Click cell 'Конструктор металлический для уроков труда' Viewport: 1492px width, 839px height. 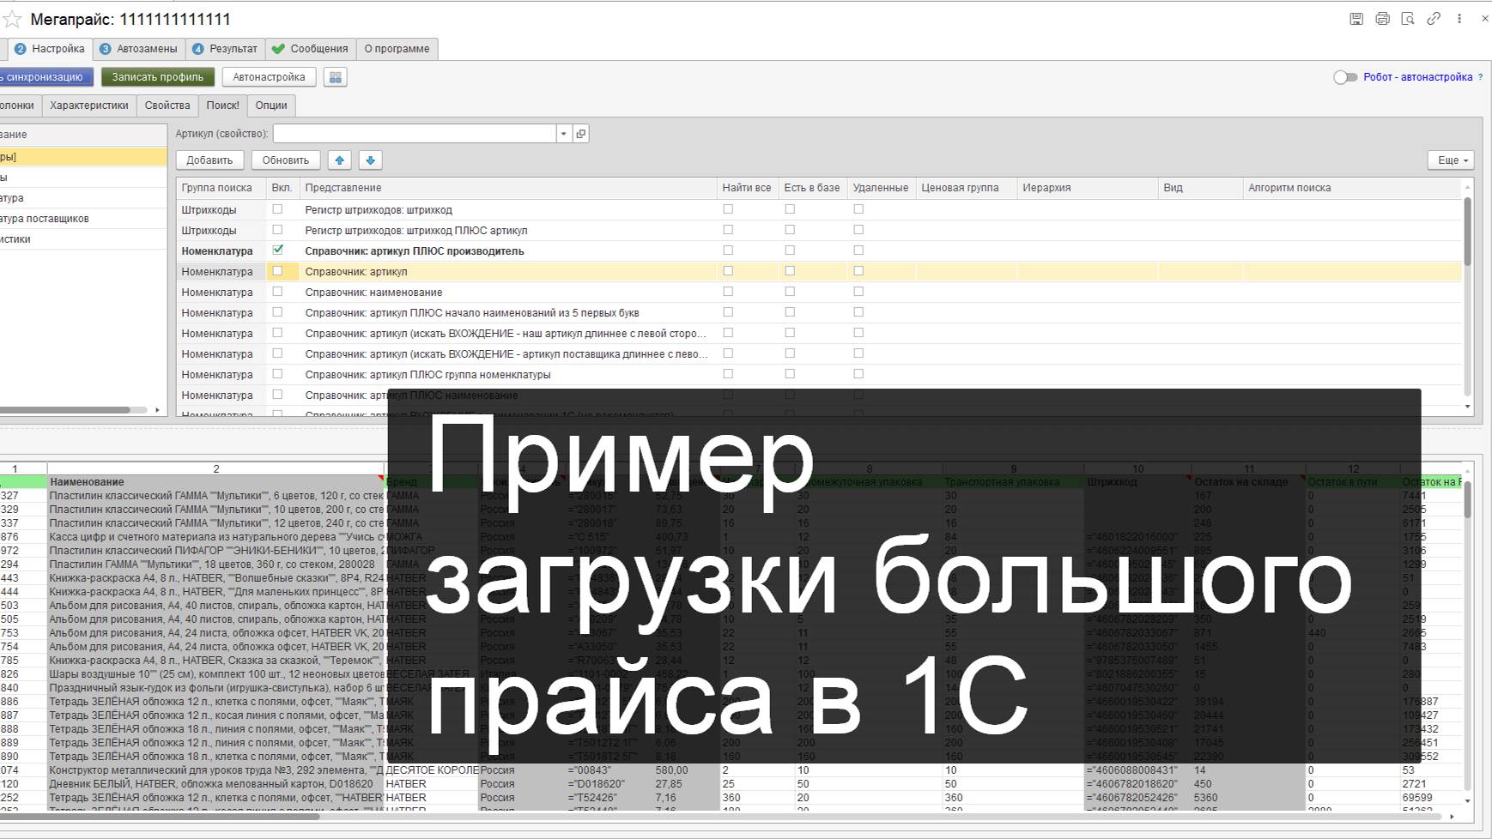(216, 770)
